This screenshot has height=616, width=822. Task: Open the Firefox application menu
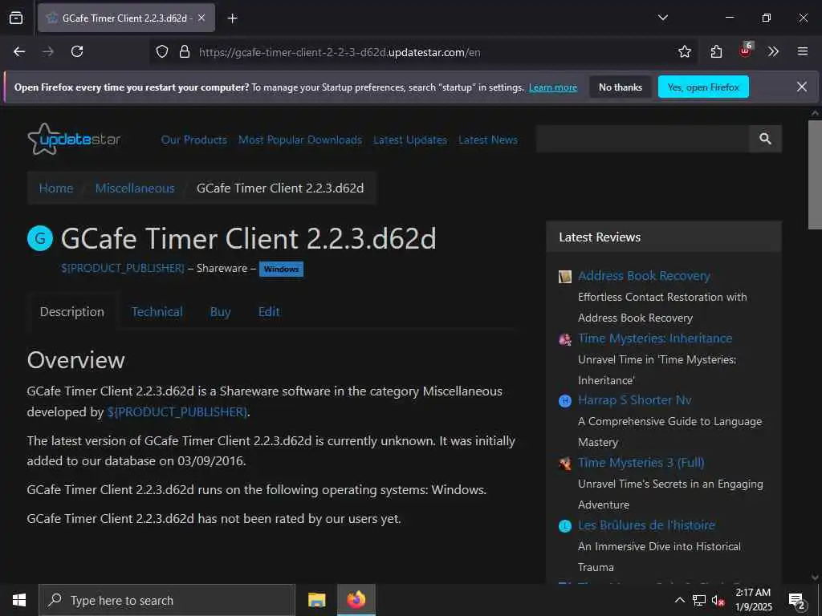tap(802, 51)
